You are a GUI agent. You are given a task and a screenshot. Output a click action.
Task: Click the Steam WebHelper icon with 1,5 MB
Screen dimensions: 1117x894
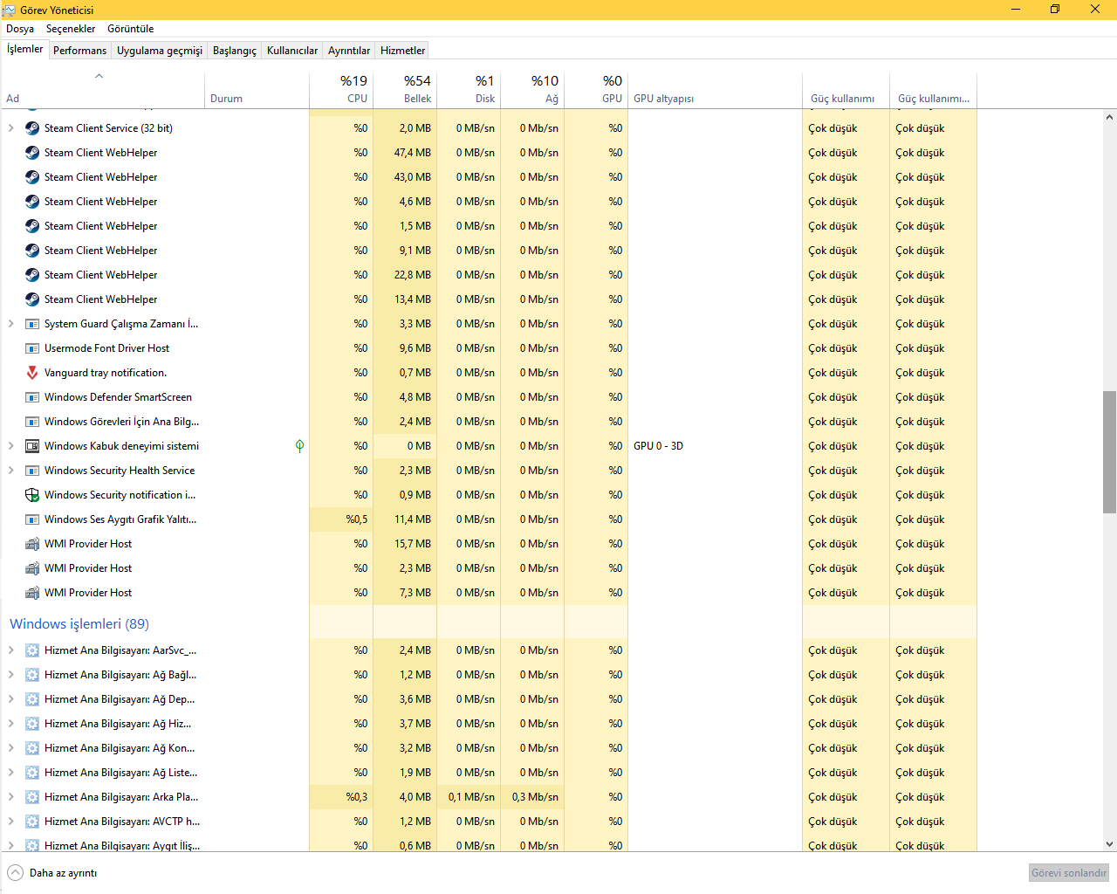coord(32,226)
